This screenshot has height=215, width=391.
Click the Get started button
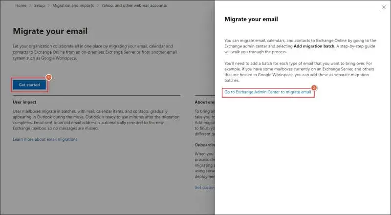tap(29, 85)
